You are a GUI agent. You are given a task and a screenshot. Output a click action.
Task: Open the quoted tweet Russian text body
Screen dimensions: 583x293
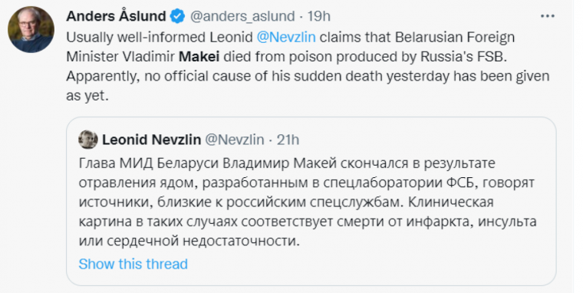tap(308, 202)
